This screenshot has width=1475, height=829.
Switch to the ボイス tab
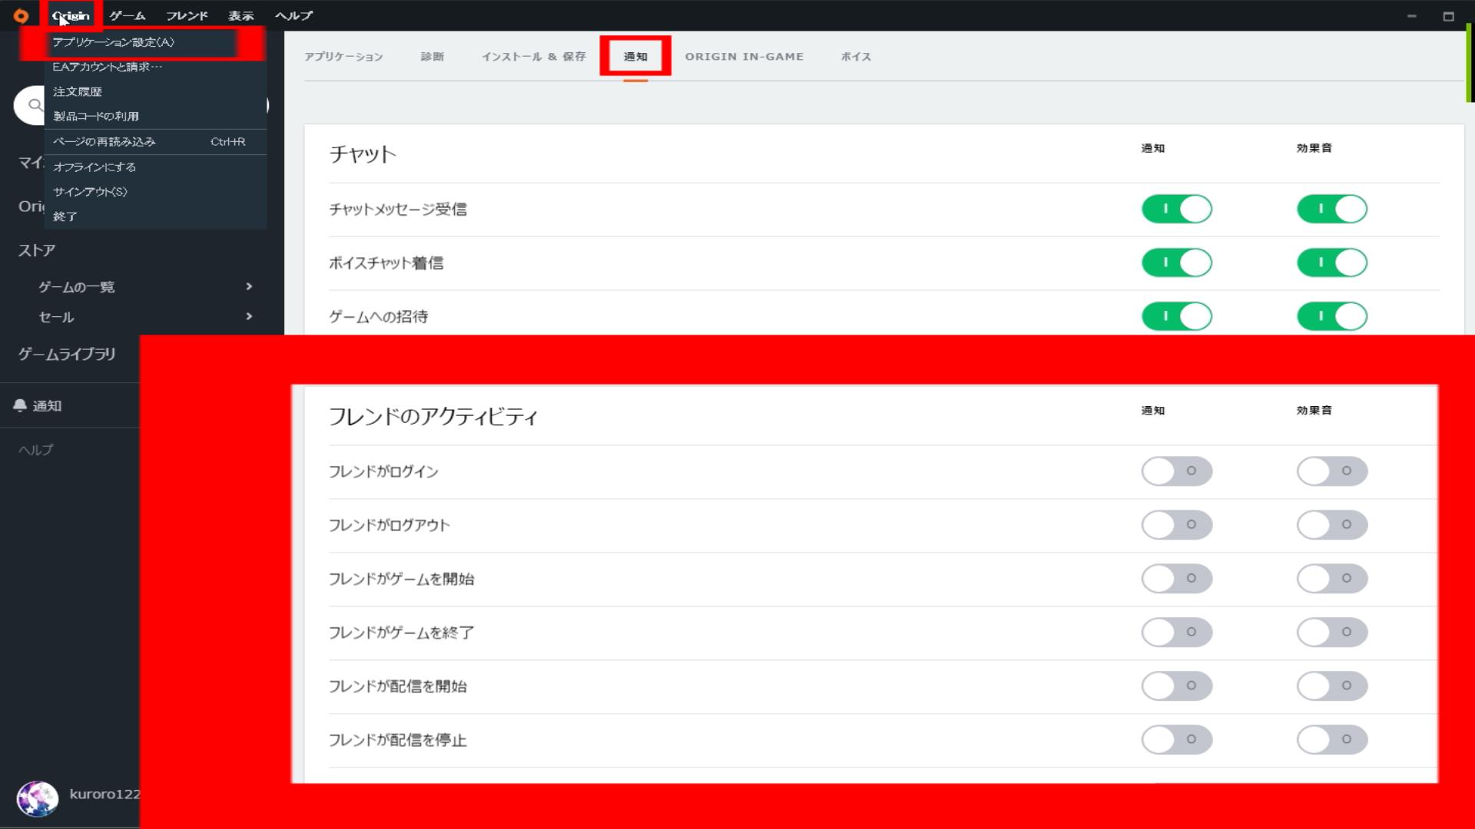click(856, 57)
